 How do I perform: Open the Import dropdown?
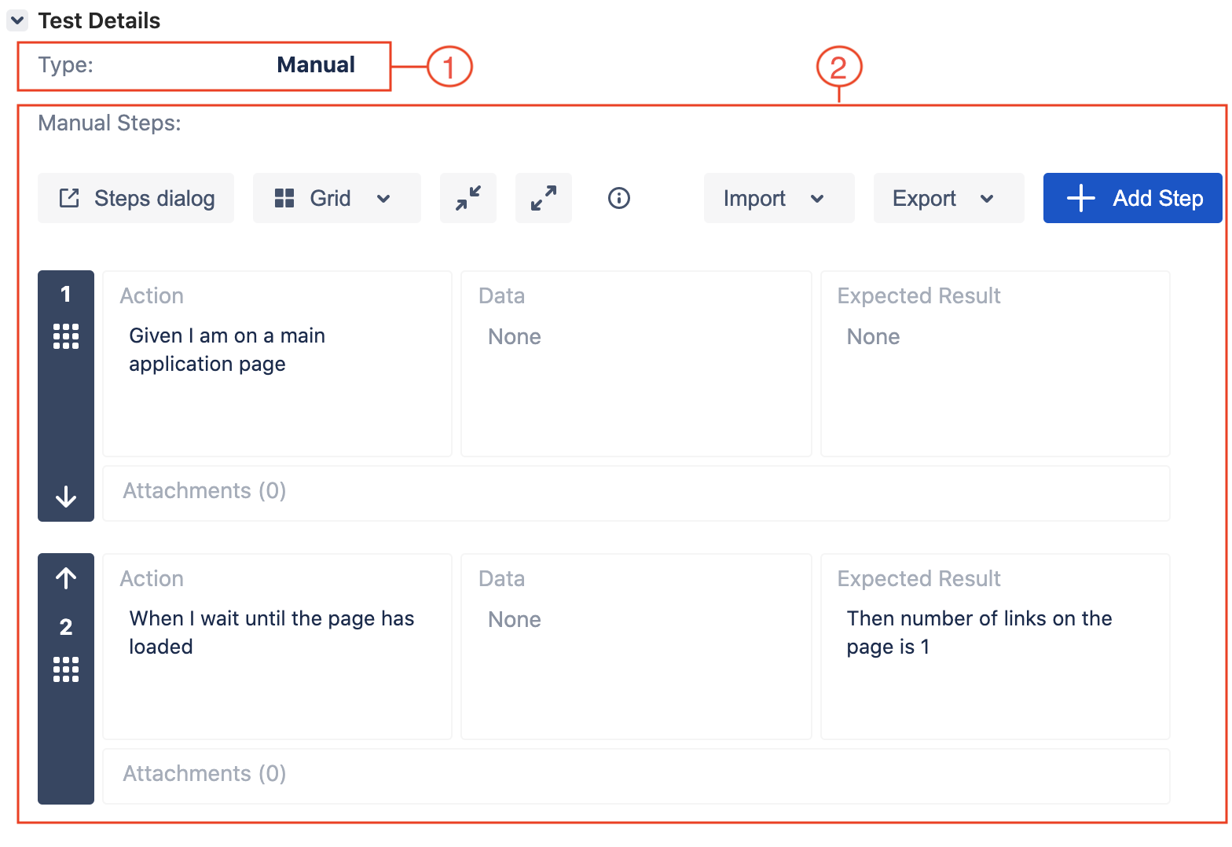pyautogui.click(x=779, y=198)
